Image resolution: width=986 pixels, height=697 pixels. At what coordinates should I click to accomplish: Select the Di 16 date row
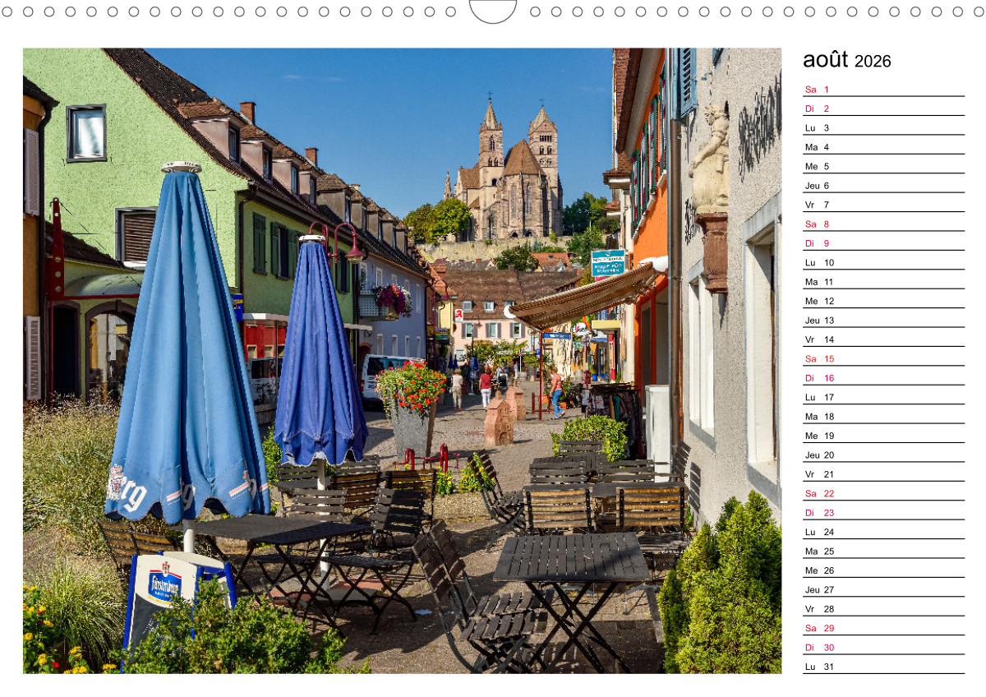point(883,378)
